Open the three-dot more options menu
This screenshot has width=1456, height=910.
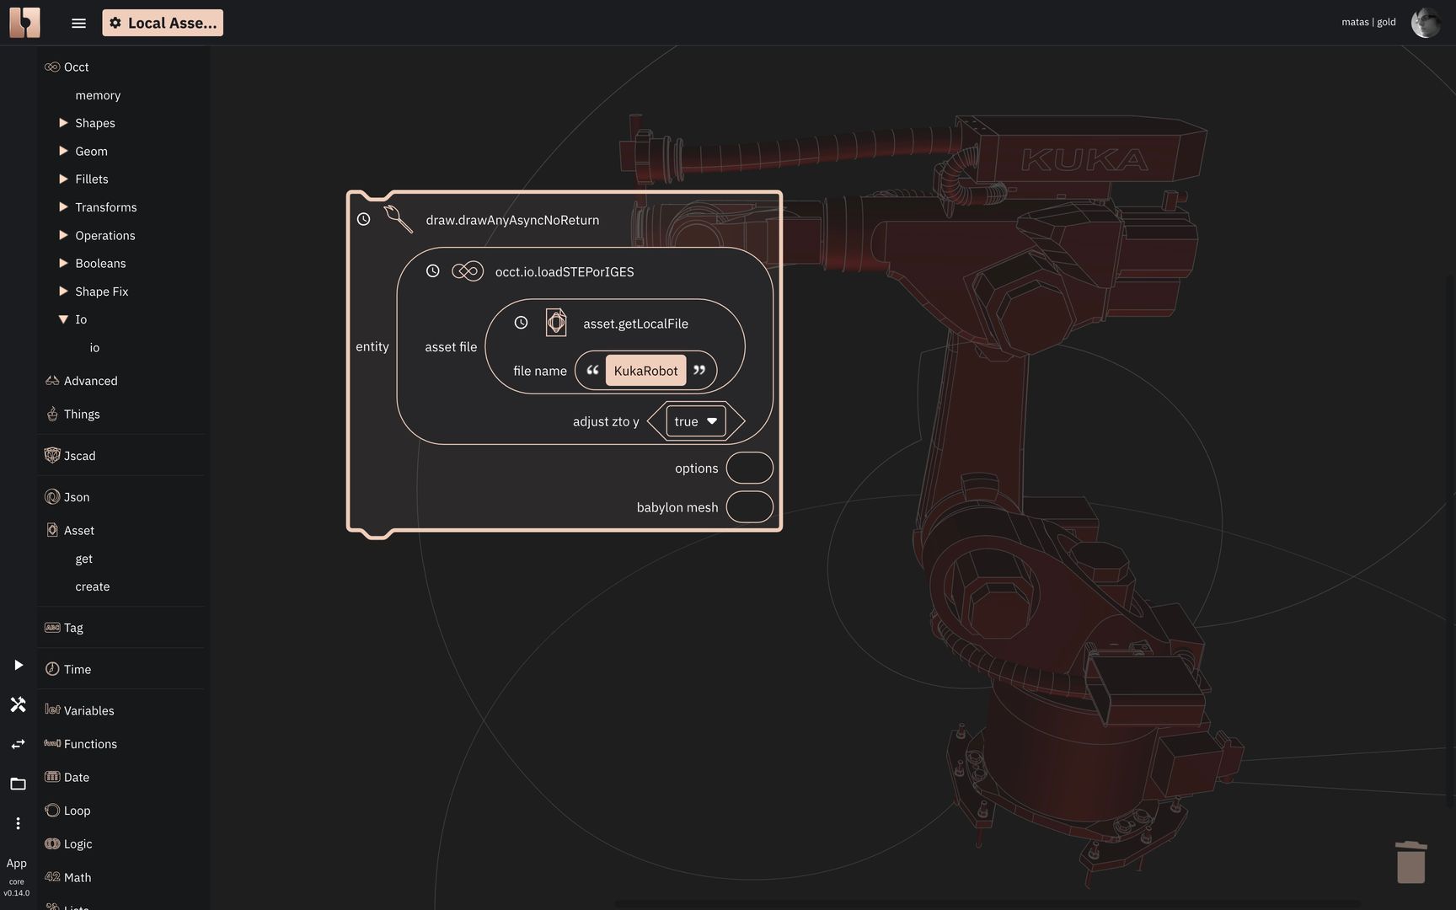coord(18,823)
